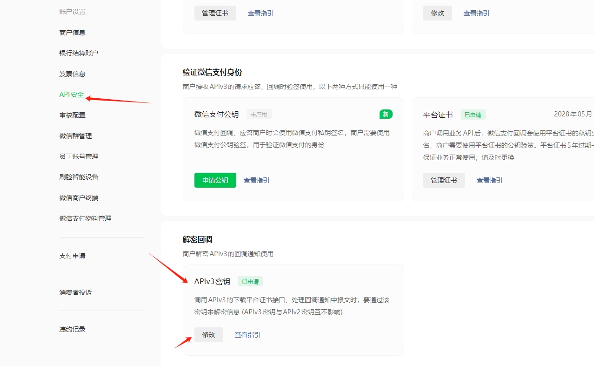Go to 银行结算账户 settings
The width and height of the screenshot is (594, 366).
coord(79,53)
